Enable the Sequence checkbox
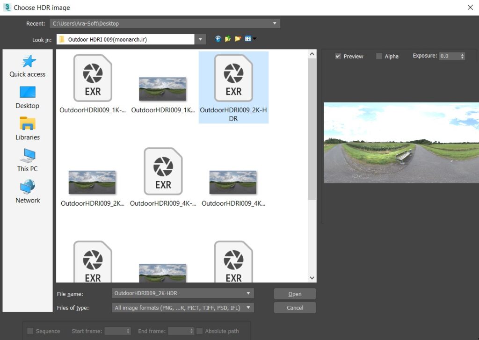The width and height of the screenshot is (479, 340). 30,331
